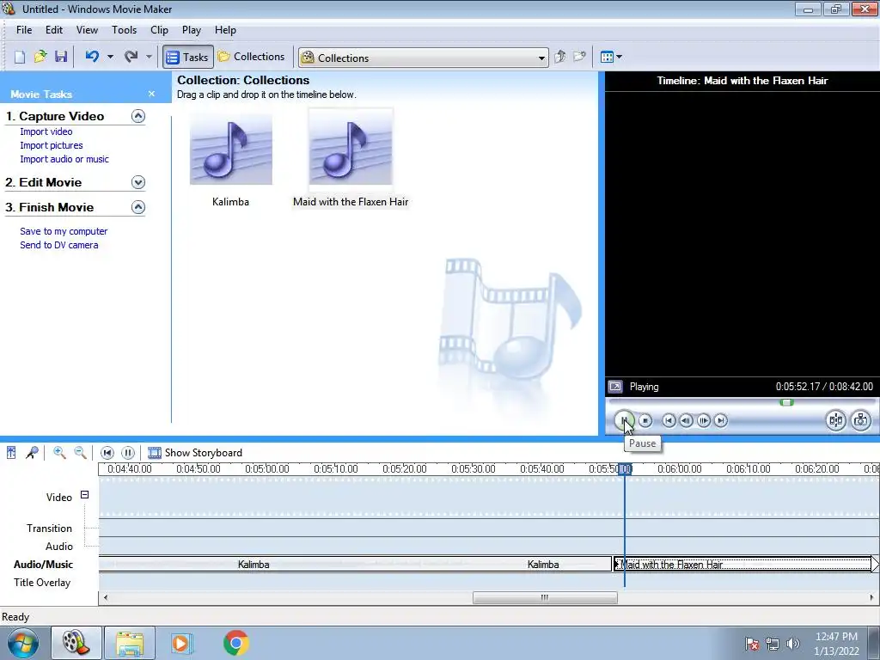Jump back with the monitor Back button
The image size is (880, 660).
(669, 420)
